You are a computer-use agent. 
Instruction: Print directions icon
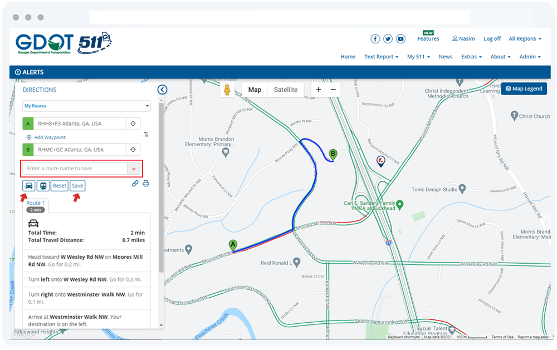(146, 184)
